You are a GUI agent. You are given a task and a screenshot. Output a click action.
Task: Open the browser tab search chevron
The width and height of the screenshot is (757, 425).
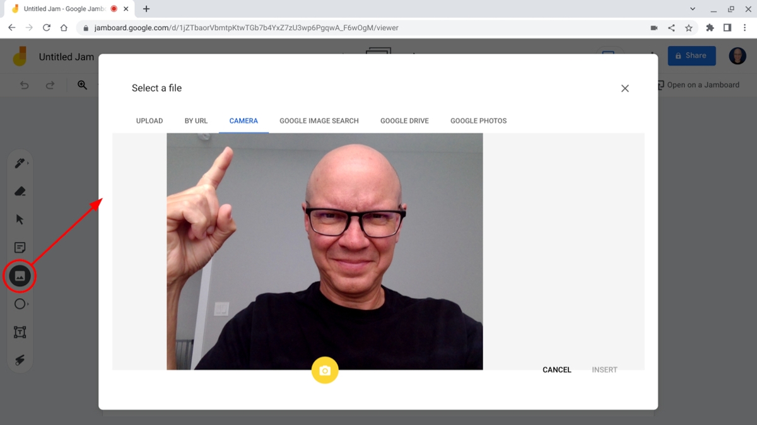click(692, 8)
